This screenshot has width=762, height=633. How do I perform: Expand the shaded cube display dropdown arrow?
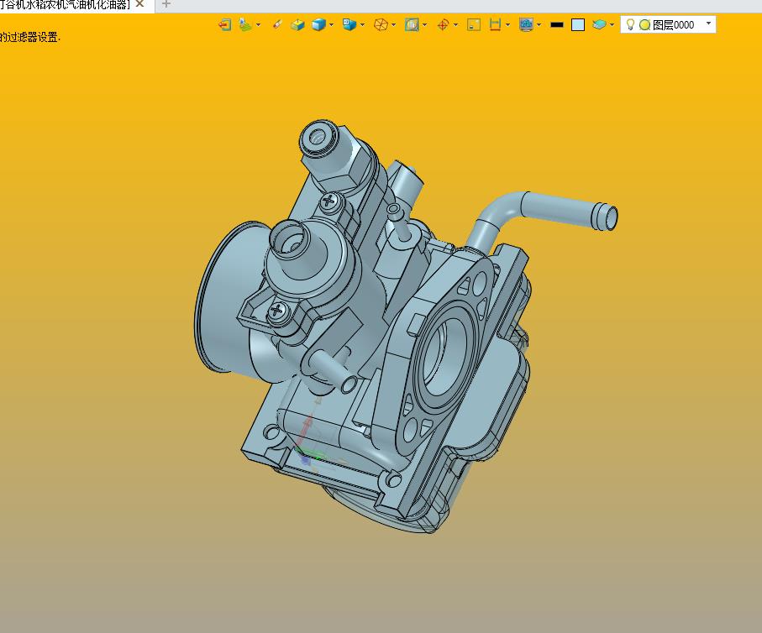pos(331,25)
